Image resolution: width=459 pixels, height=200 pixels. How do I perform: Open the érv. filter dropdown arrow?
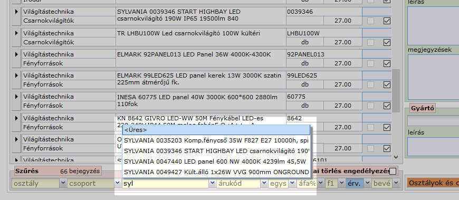[367, 183]
